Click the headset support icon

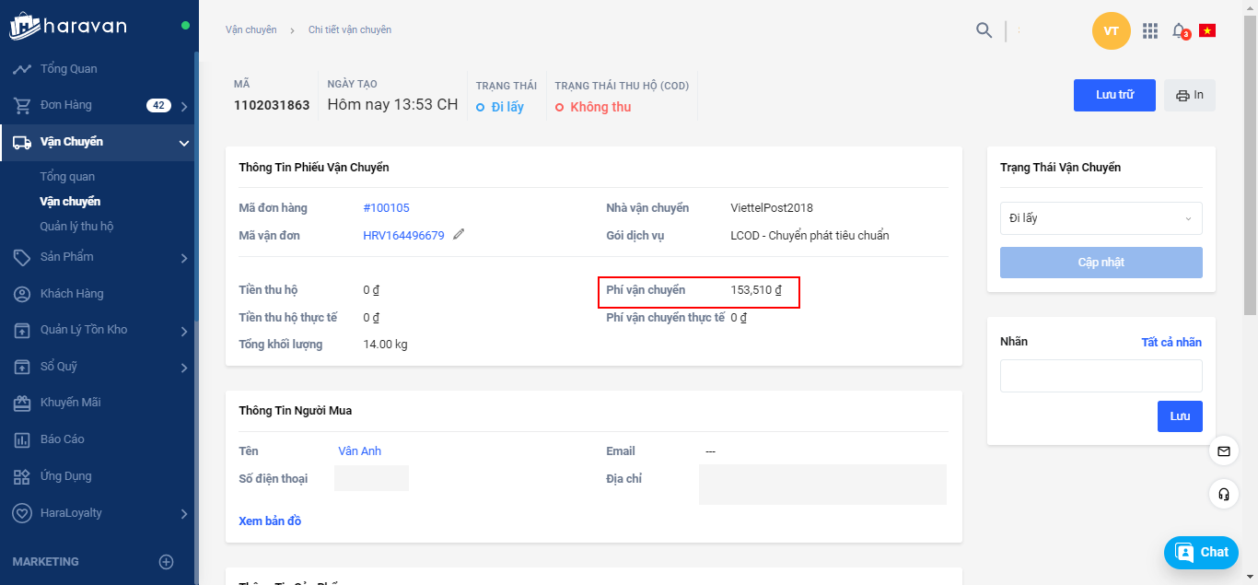click(1223, 494)
